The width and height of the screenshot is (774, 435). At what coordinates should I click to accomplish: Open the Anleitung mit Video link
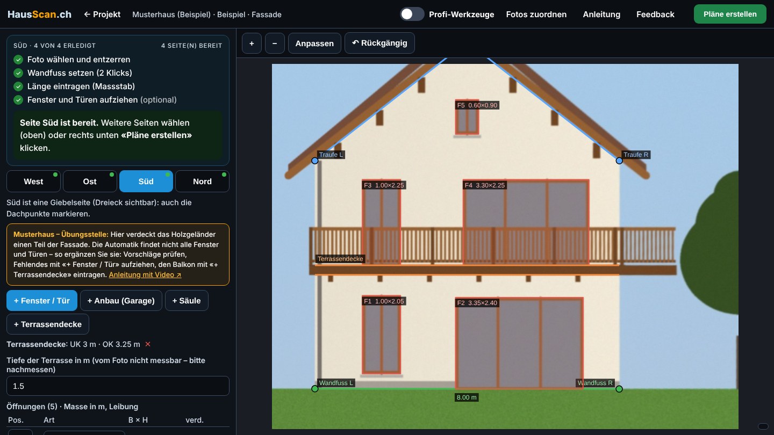(x=145, y=274)
